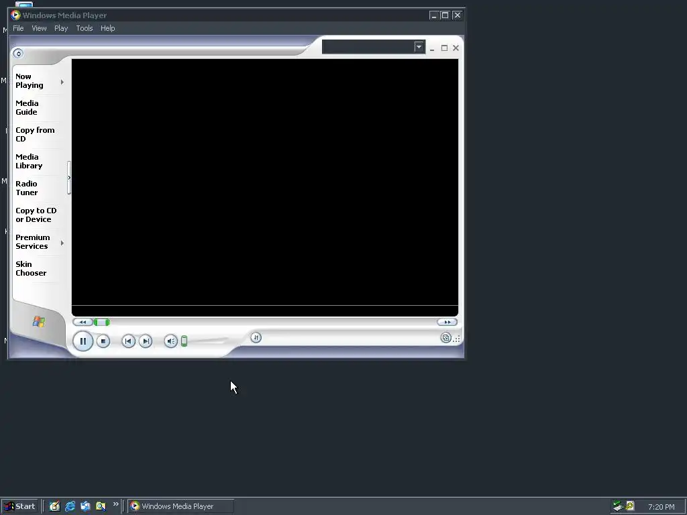Open the Now Playing tab

click(x=30, y=81)
